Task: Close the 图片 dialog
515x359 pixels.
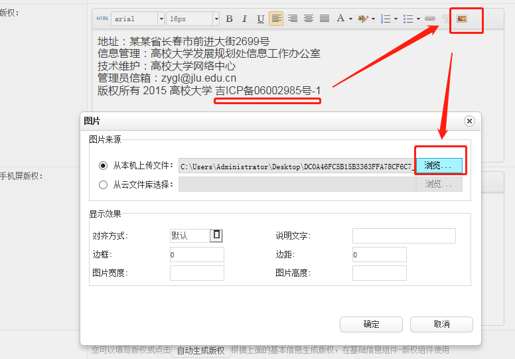Action: pyautogui.click(x=469, y=121)
